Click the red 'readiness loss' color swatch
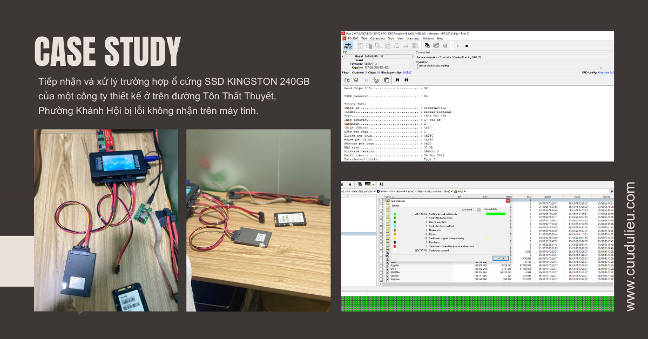This screenshot has height=339, width=648. [x=395, y=246]
